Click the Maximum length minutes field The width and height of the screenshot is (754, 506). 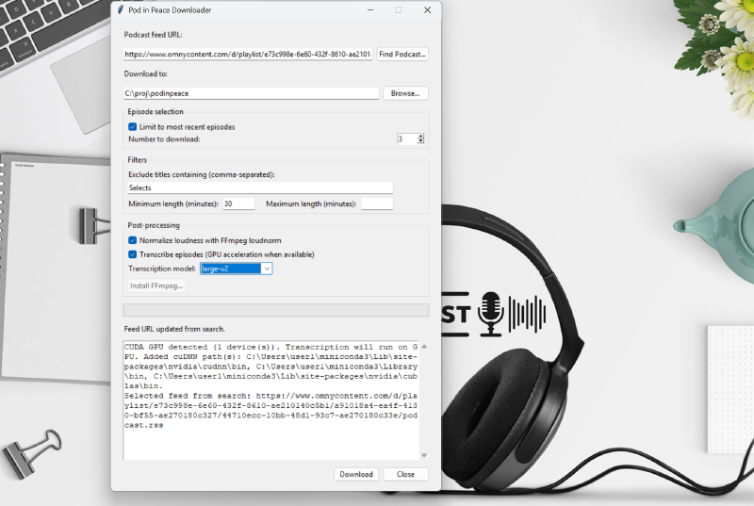pyautogui.click(x=376, y=204)
